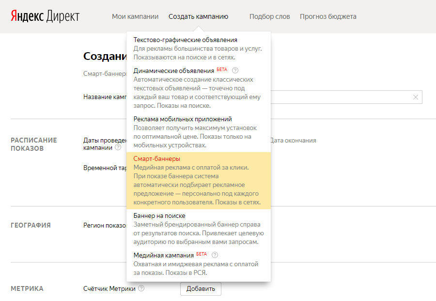Click Создать кампанию menu
Viewport: 436px width, 301px height.
pyautogui.click(x=198, y=16)
